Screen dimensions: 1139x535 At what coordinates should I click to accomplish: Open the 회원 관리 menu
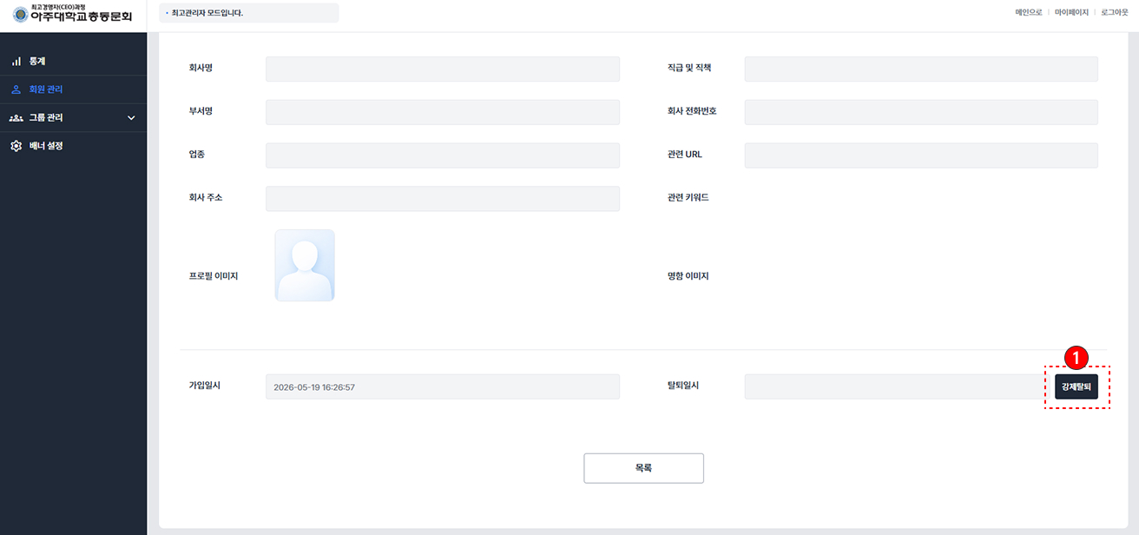coord(74,89)
